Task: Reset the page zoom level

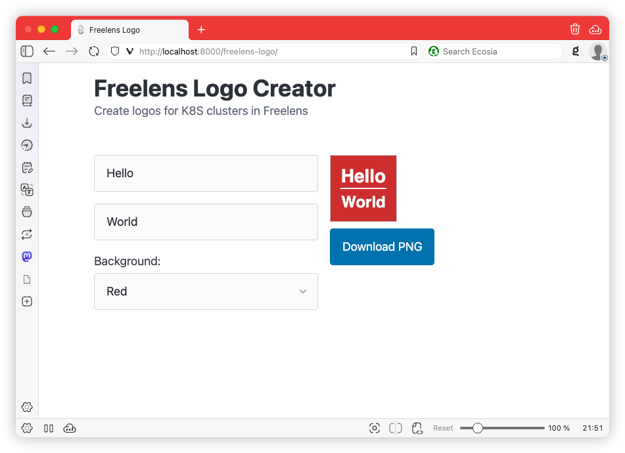Action: [x=443, y=428]
